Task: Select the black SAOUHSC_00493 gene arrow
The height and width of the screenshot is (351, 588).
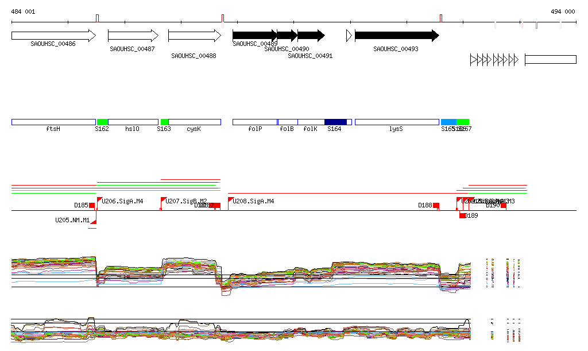Action: (396, 36)
